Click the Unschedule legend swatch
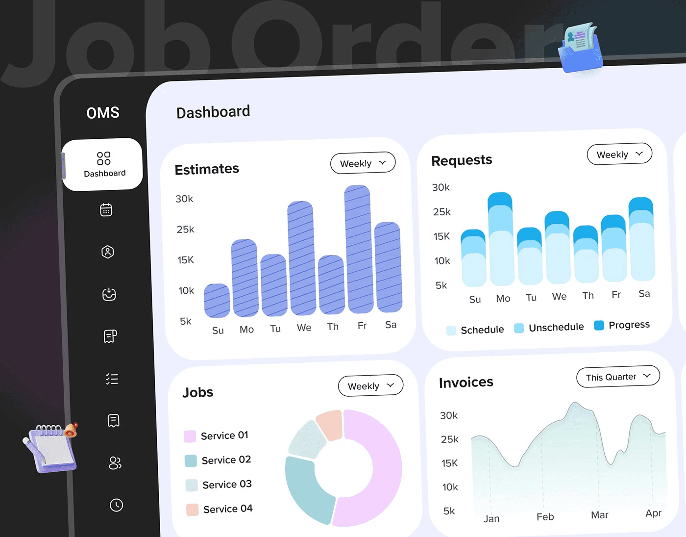 click(519, 328)
